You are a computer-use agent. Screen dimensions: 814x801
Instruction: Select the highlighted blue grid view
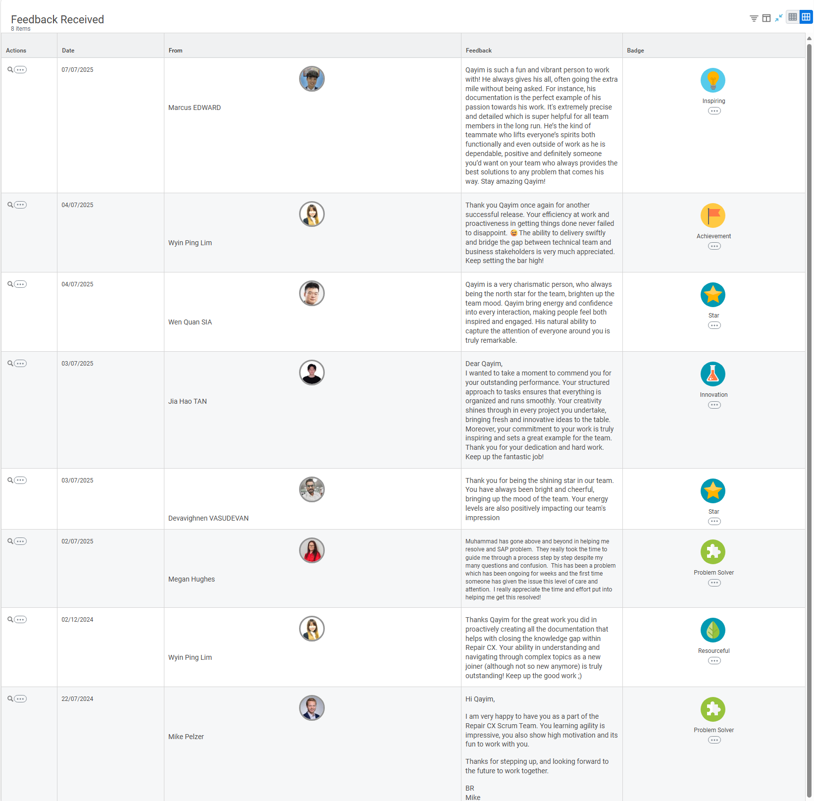(806, 17)
